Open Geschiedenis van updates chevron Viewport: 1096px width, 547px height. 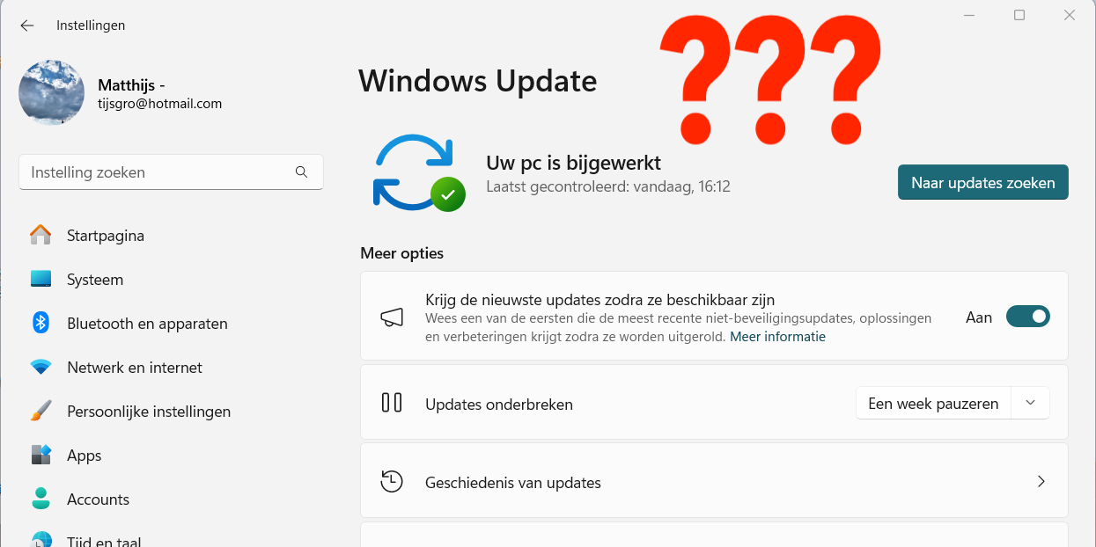coord(1041,482)
